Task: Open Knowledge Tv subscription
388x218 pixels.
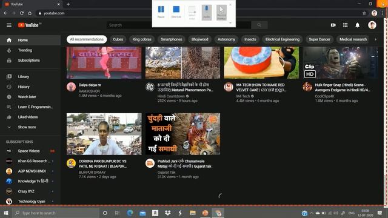Action: click(x=30, y=181)
